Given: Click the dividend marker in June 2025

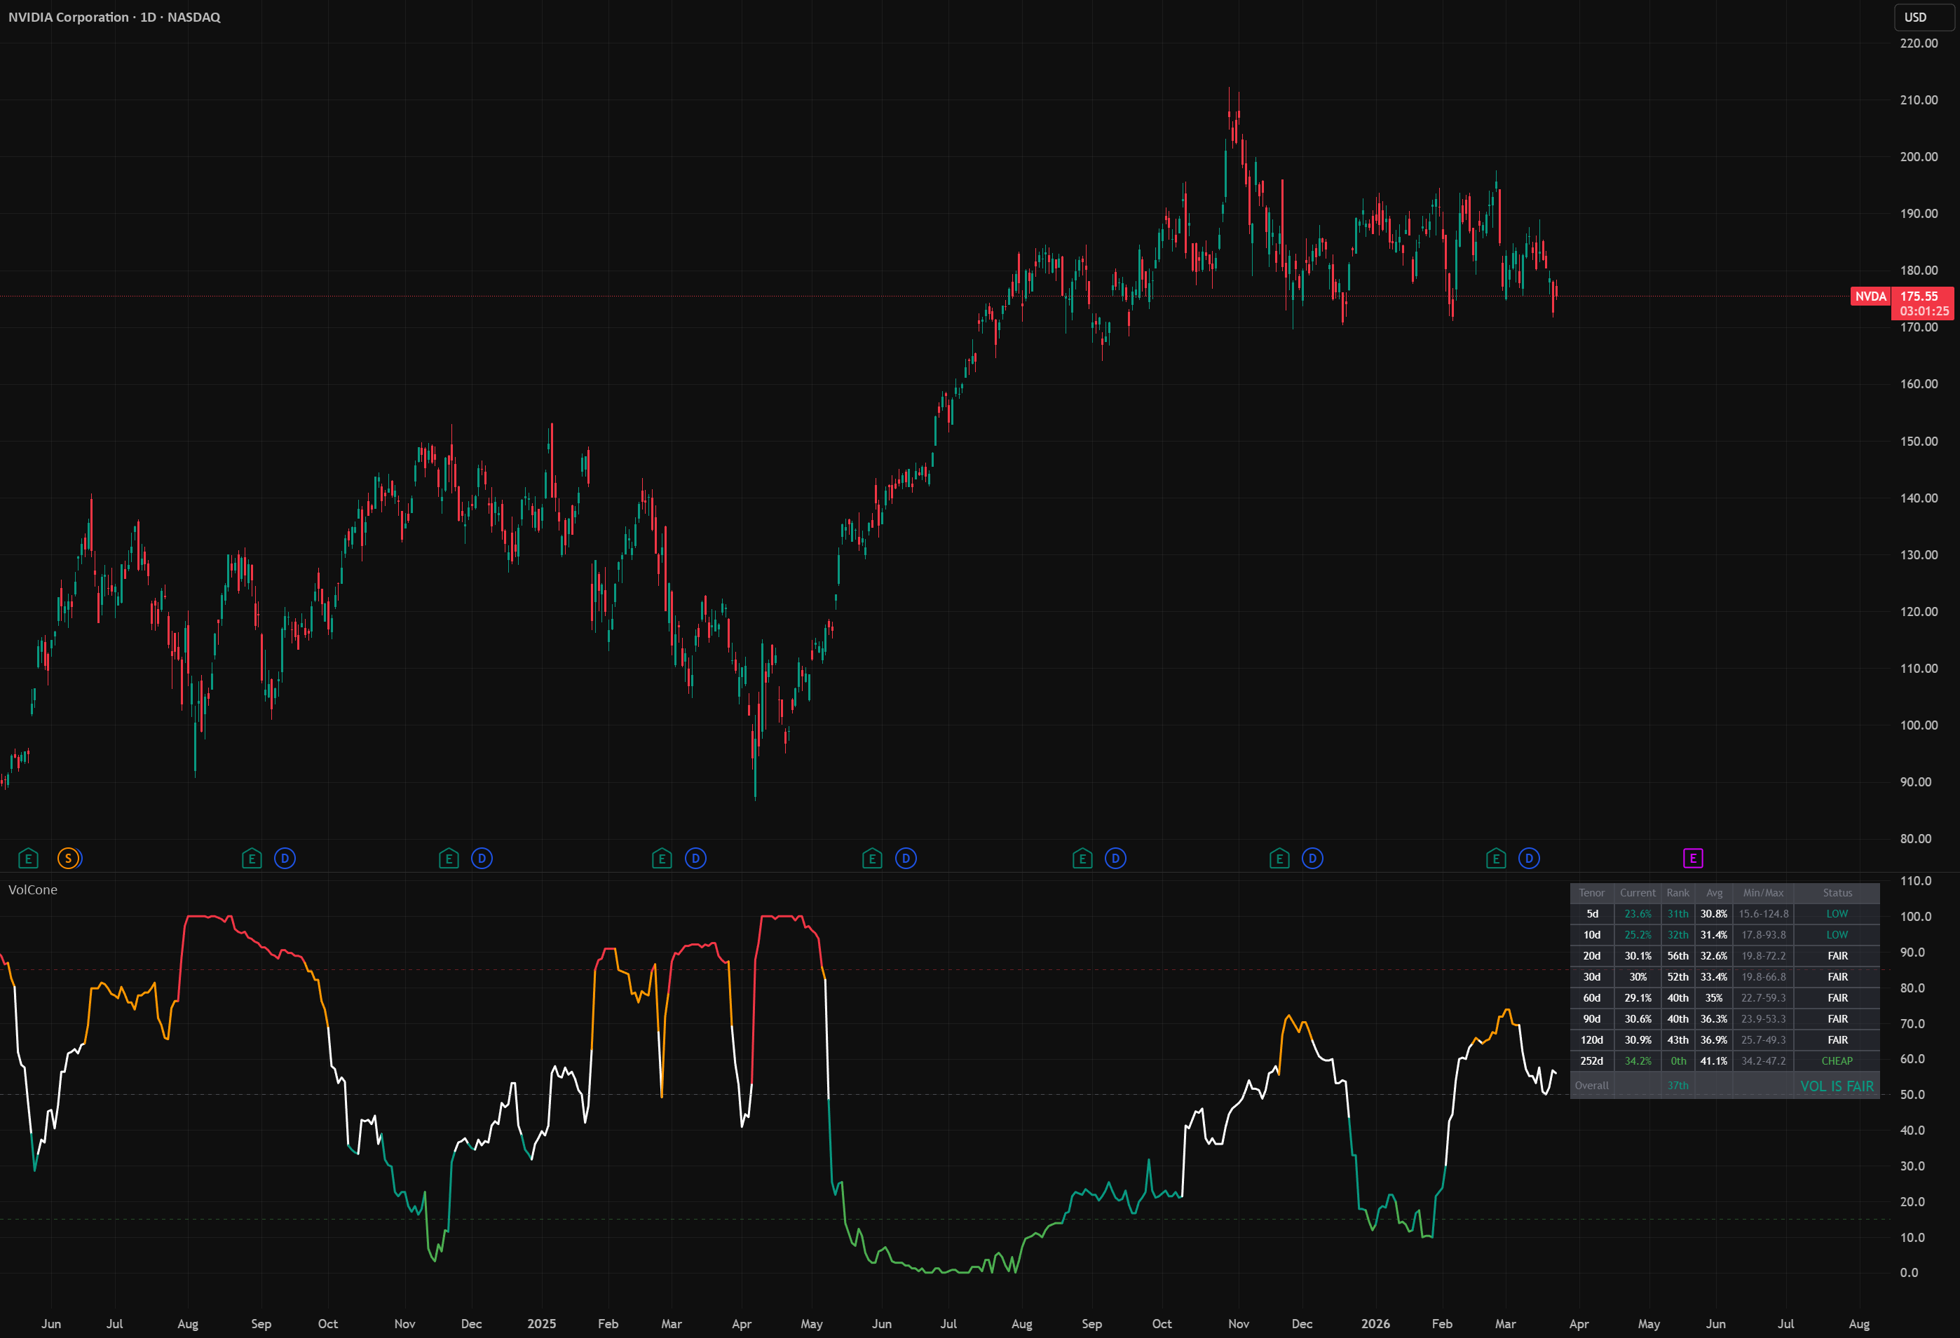Looking at the screenshot, I should click(x=906, y=859).
